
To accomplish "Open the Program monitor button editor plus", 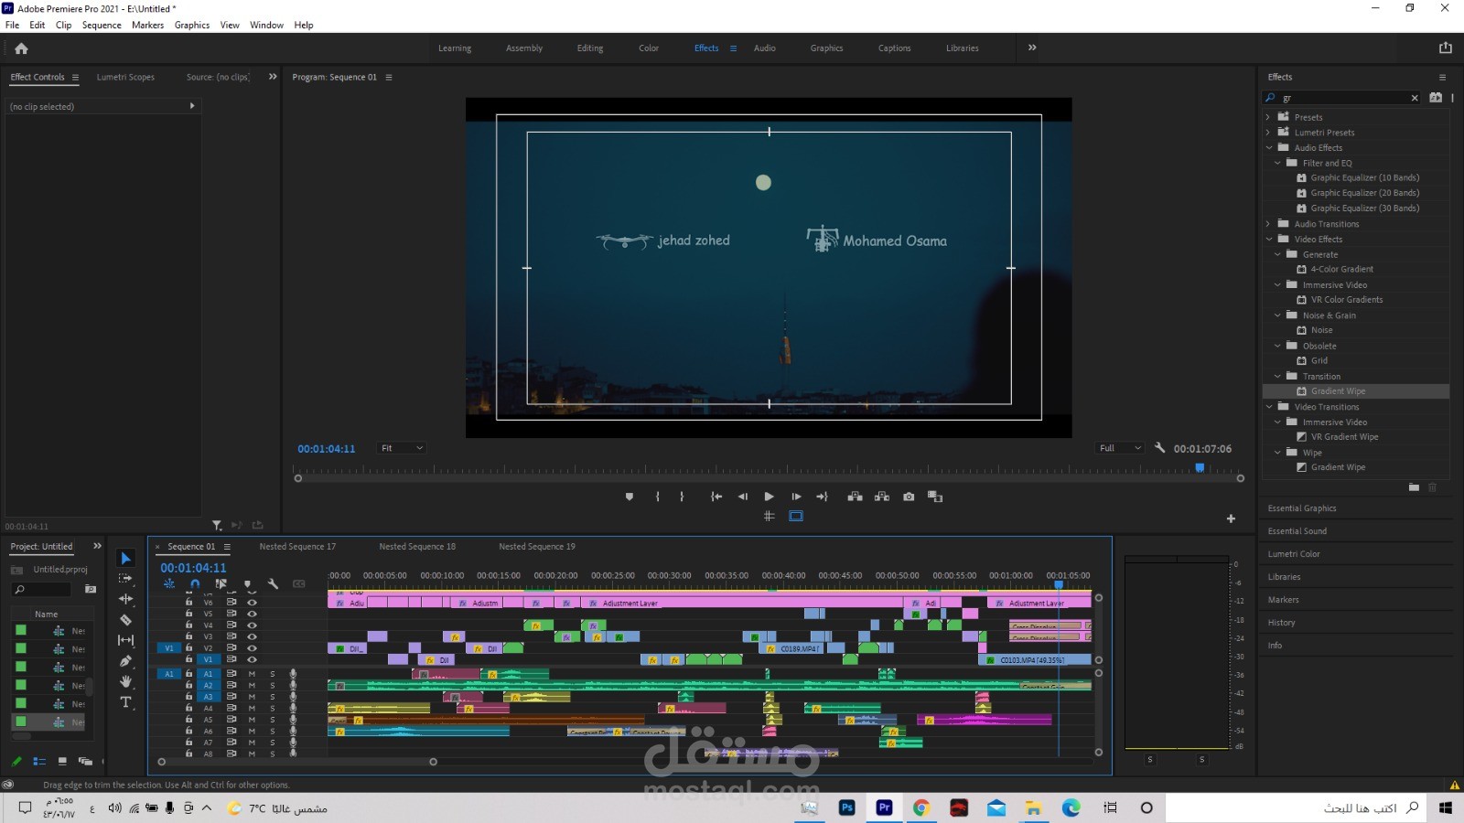I will tap(1231, 518).
